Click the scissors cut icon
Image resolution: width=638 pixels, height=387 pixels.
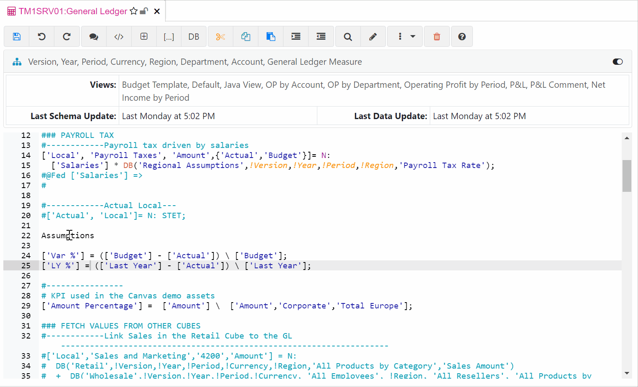(220, 37)
